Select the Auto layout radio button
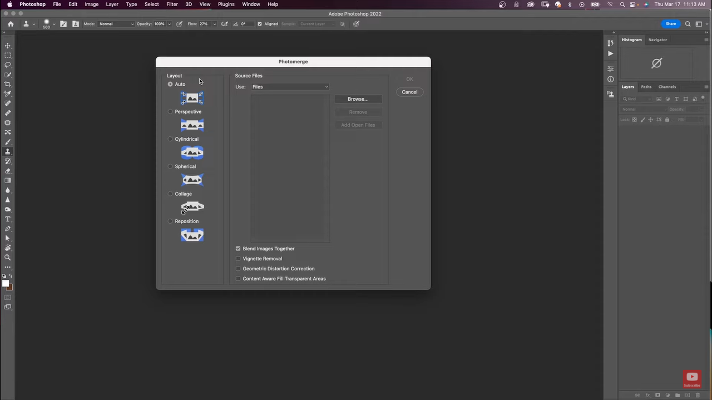 coord(170,84)
